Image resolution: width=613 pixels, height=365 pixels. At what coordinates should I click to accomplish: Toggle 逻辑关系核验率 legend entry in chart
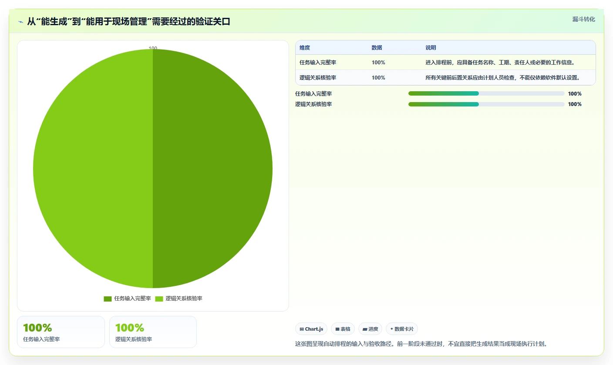179,299
